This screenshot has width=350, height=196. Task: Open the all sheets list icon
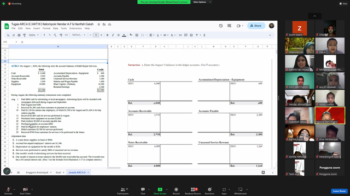pyautogui.click(x=18, y=173)
